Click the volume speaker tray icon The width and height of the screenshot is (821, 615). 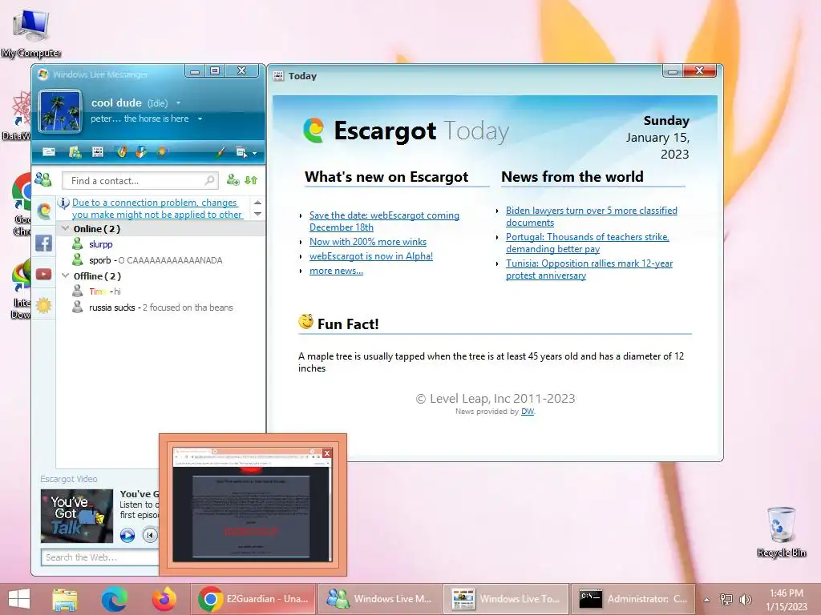click(x=746, y=600)
